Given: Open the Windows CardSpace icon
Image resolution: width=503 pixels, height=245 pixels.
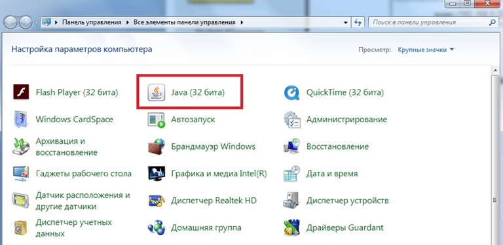Looking at the screenshot, I should tap(21, 120).
